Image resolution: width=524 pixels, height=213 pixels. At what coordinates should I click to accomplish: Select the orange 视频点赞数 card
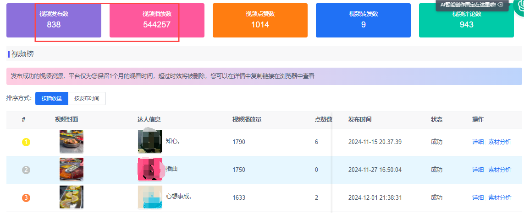click(x=260, y=20)
